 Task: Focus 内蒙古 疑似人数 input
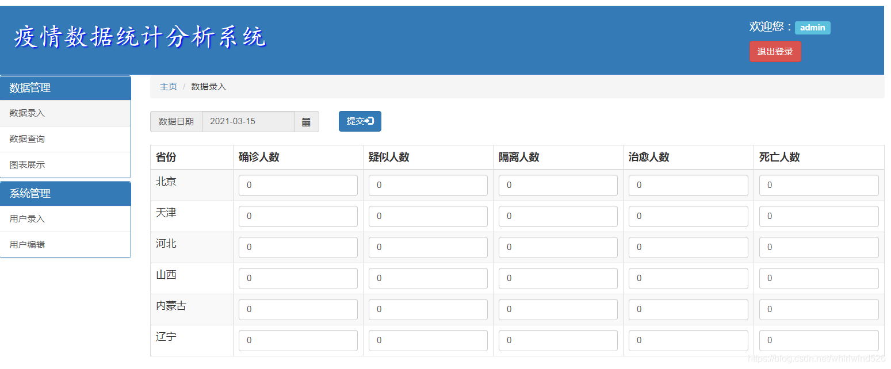[428, 310]
